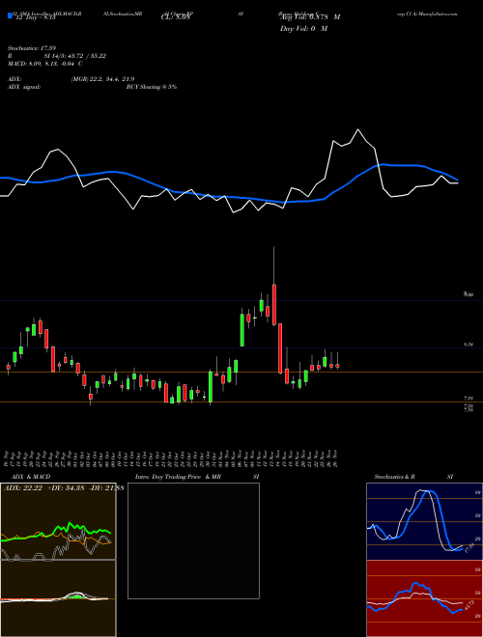Click the 9.00 price axis label
Viewport: 483px width, 637px height.
[x=469, y=294]
